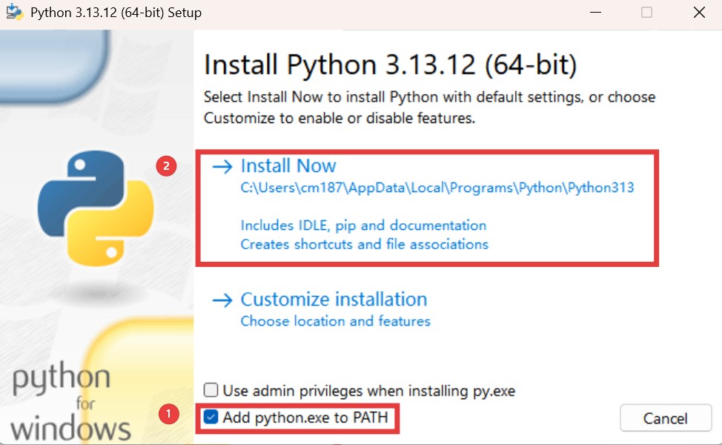This screenshot has width=722, height=445.
Task: Click the red number 2 annotation badge
Action: (166, 166)
